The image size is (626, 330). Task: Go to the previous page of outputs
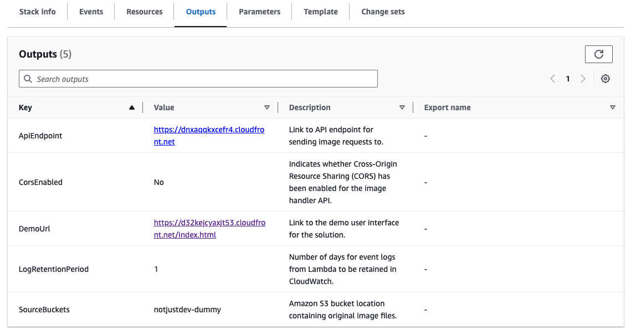pyautogui.click(x=552, y=79)
